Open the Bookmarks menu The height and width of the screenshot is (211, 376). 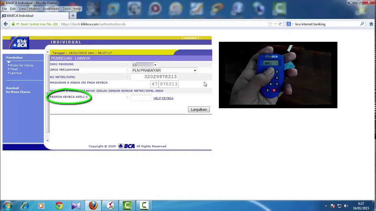coord(51,9)
